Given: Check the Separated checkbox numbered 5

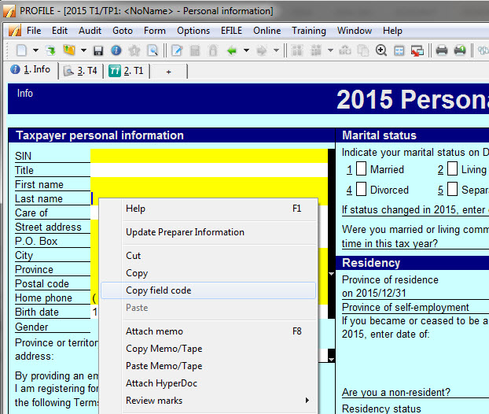Looking at the screenshot, I should tap(452, 189).
